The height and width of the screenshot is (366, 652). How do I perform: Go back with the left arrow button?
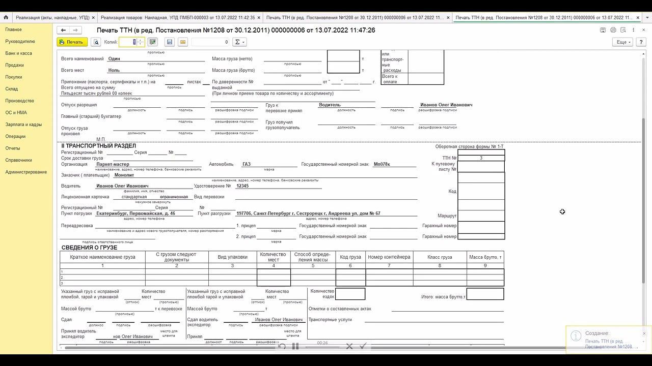pos(63,30)
